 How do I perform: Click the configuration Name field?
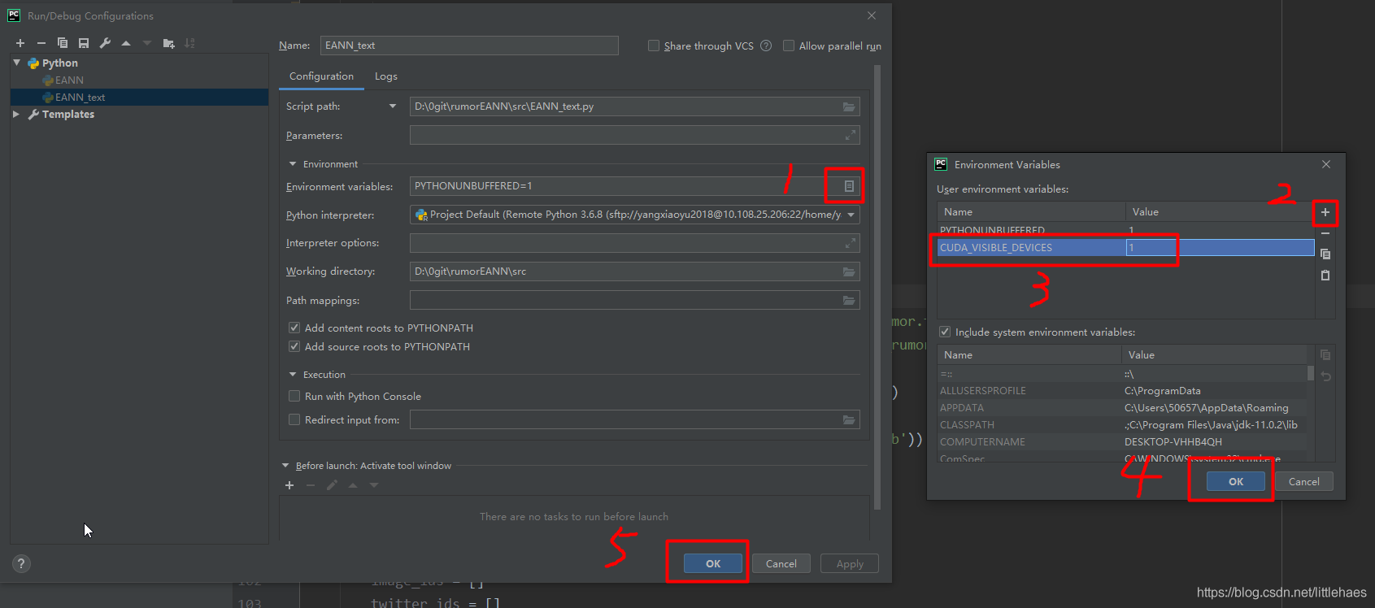pyautogui.click(x=469, y=46)
